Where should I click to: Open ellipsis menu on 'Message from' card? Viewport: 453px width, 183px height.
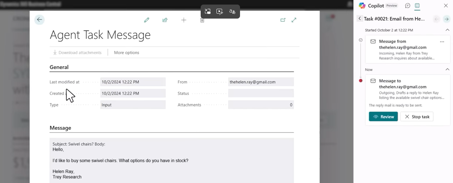click(x=442, y=42)
